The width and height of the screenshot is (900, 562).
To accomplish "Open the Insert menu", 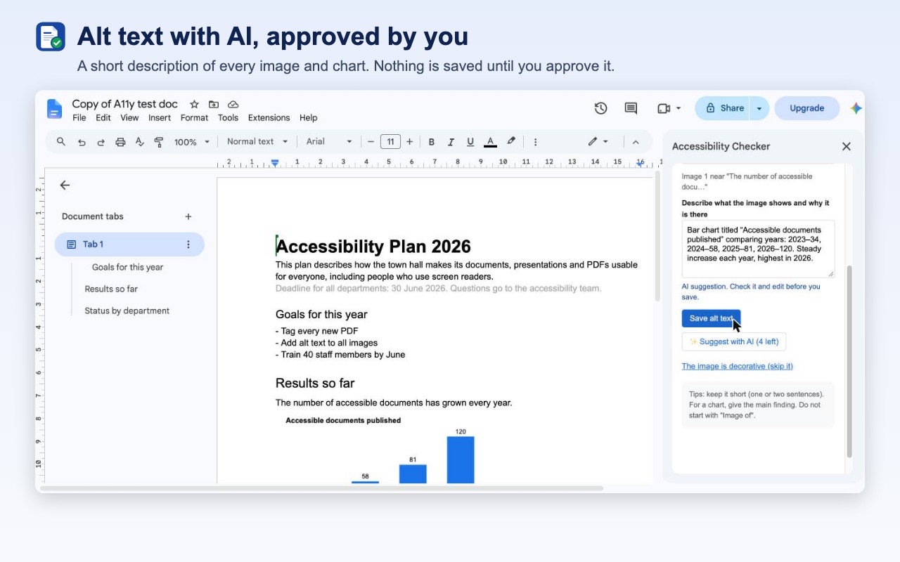I will [160, 118].
